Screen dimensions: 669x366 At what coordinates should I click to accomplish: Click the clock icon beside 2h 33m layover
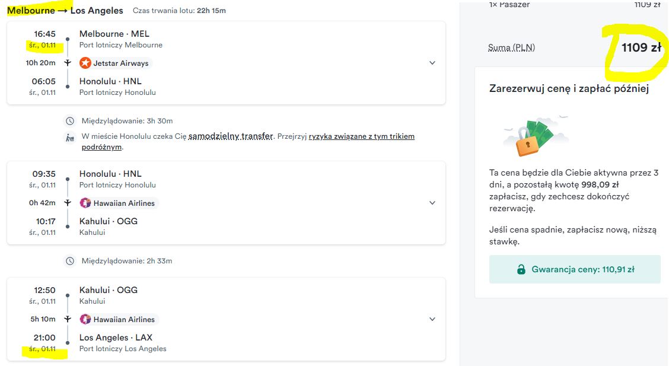tap(70, 261)
